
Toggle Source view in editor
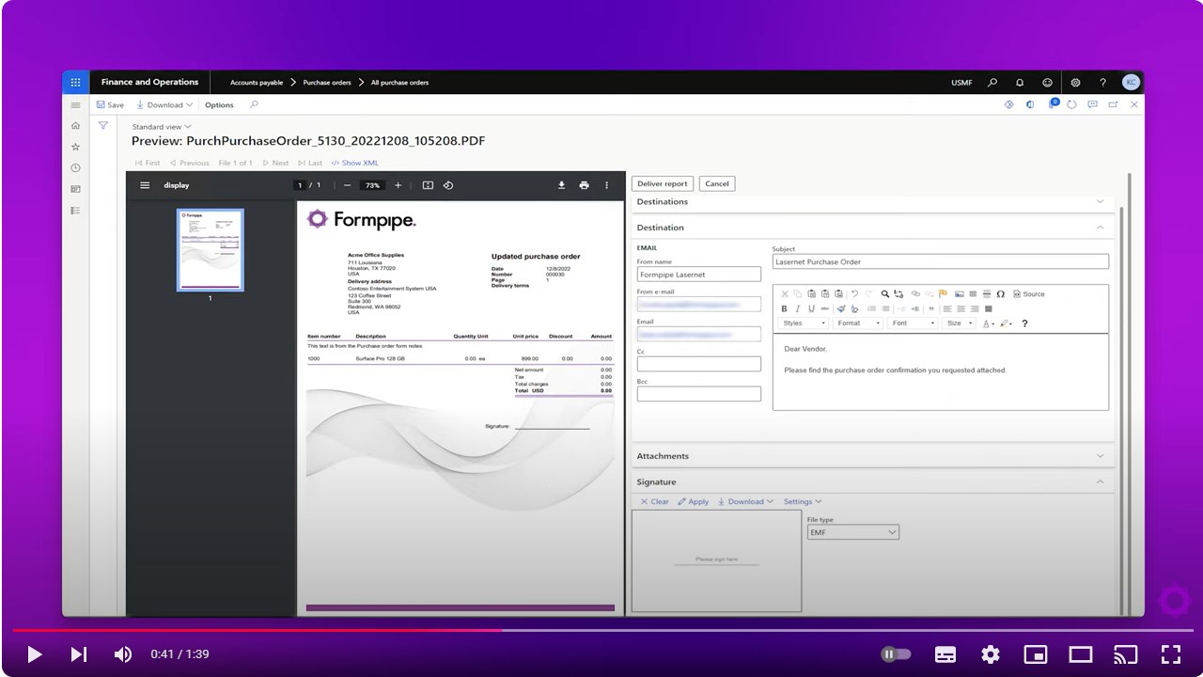click(x=1029, y=294)
